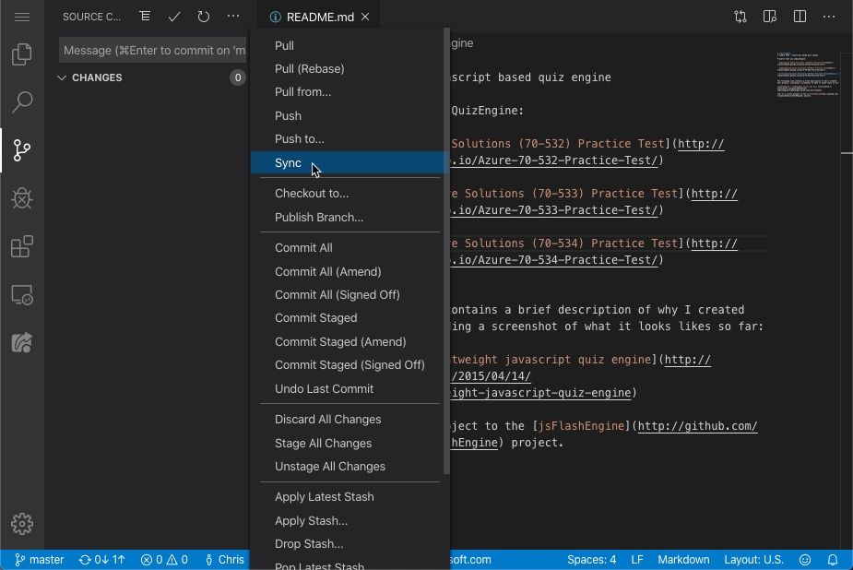The image size is (853, 570).
Task: Choose Pull (Rebase) from the menu
Action: point(349,69)
